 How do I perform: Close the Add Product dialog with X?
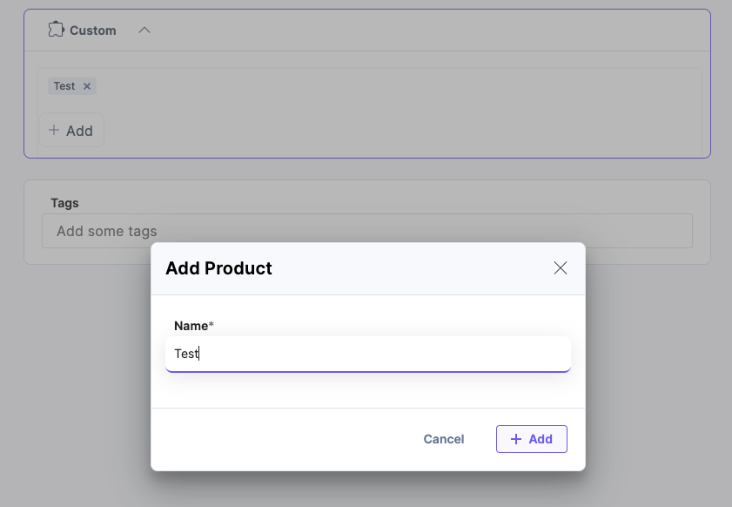[561, 268]
